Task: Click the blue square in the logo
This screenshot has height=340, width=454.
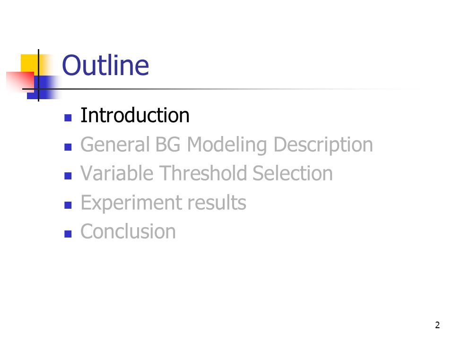Action: (44, 87)
